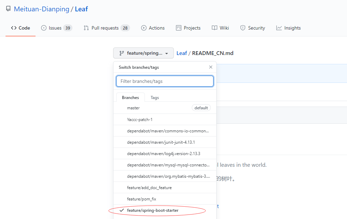347x219 pixels.
Task: Click the Actions play icon
Action: 144,28
